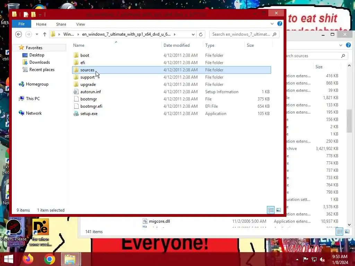This screenshot has width=355, height=266.
Task: Open help in the background Explorer window
Action: coord(348,45)
